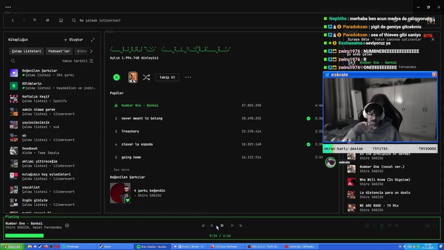Play 'never meant to belong' track
Screen dimensions: 444x250
click(x=142, y=118)
